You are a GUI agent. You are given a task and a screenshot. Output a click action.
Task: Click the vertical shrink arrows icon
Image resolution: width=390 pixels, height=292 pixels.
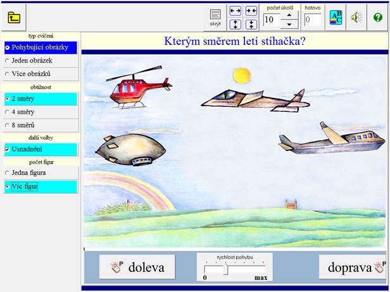coord(251,25)
